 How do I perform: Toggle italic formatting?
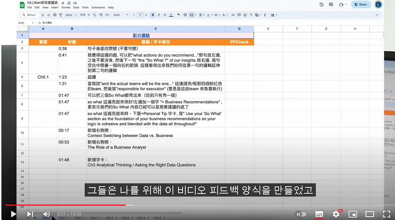click(158, 15)
